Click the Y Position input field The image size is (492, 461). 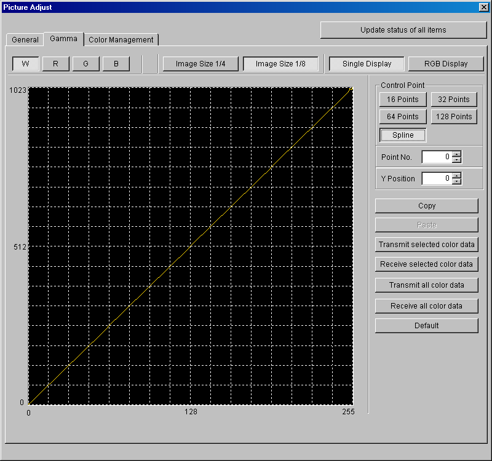click(x=437, y=179)
